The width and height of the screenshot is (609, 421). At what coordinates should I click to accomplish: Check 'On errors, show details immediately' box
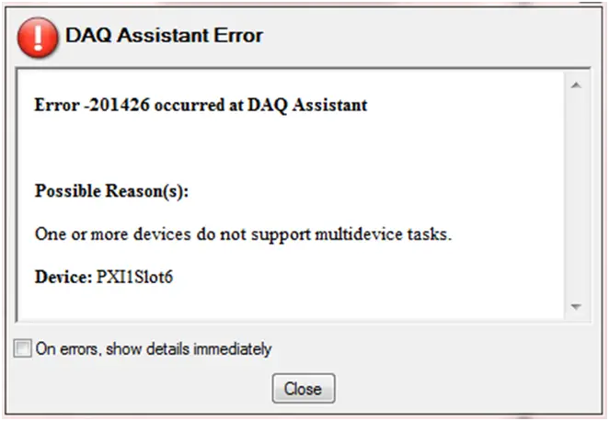22,348
